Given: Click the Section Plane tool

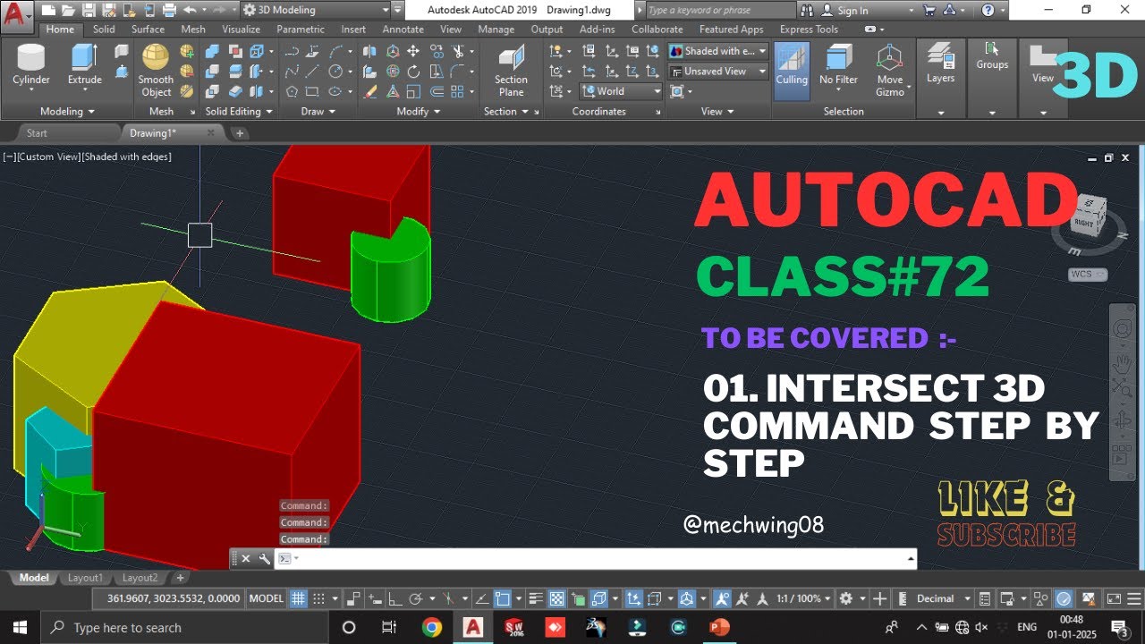Looking at the screenshot, I should click(511, 71).
